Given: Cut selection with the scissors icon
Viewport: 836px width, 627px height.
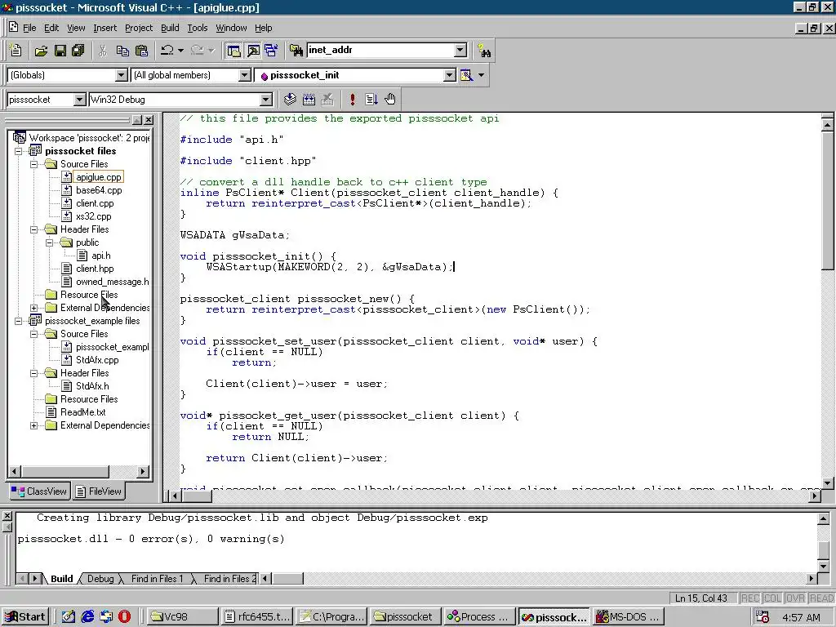Looking at the screenshot, I should tap(102, 51).
